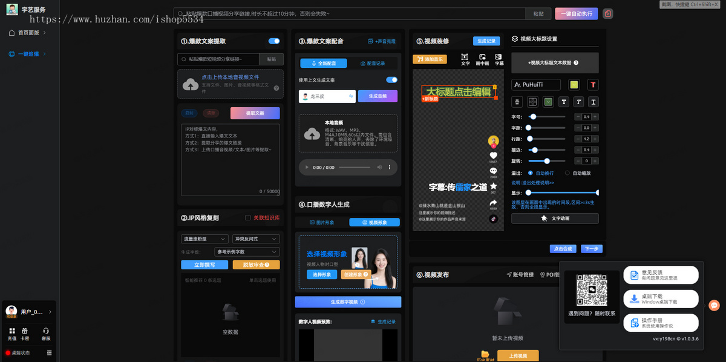Click the red T text color icon
The image size is (726, 362).
pyautogui.click(x=594, y=85)
